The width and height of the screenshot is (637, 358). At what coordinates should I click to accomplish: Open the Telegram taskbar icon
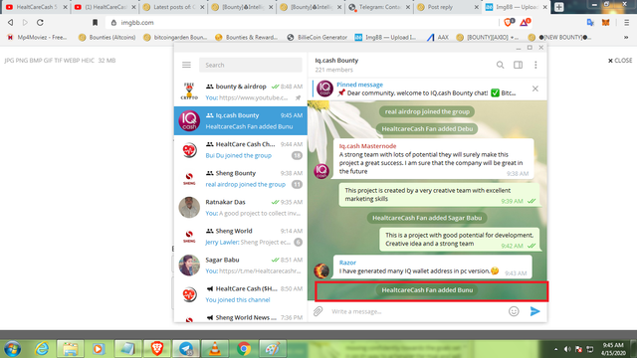click(186, 349)
